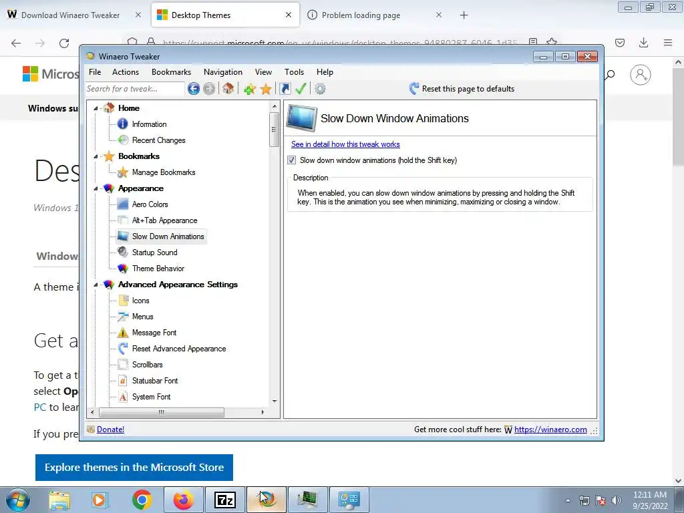Click the greyed forward arrow in Winaero toolbar
684x513 pixels.
tap(209, 89)
